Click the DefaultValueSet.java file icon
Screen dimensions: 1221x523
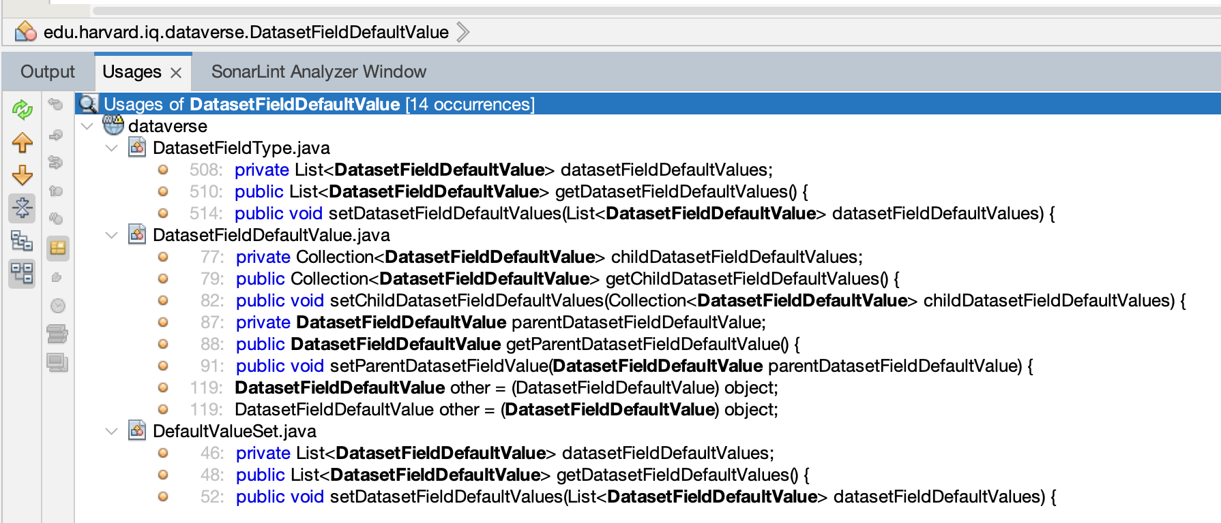tap(137, 431)
